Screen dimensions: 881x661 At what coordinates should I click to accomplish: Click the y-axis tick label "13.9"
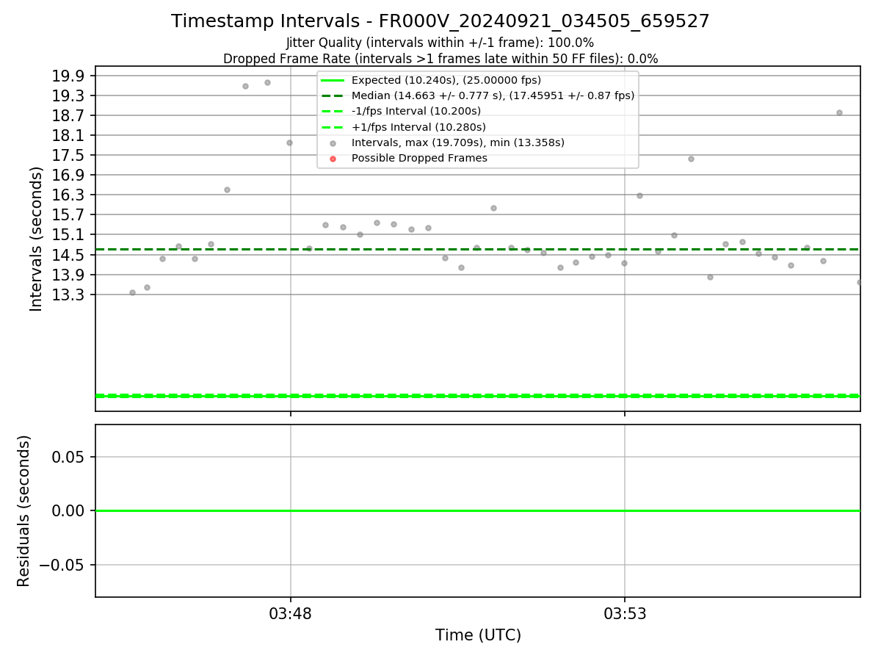68,275
